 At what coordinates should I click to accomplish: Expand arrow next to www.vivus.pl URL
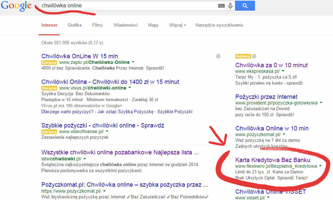130,88
